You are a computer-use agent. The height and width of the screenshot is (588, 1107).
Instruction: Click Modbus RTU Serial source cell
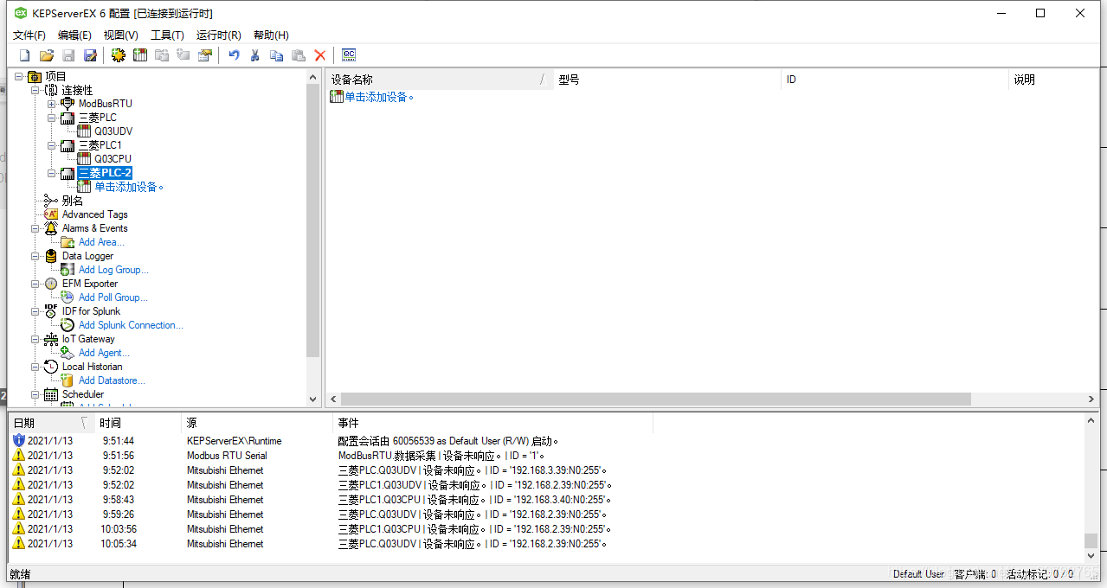[x=227, y=456]
